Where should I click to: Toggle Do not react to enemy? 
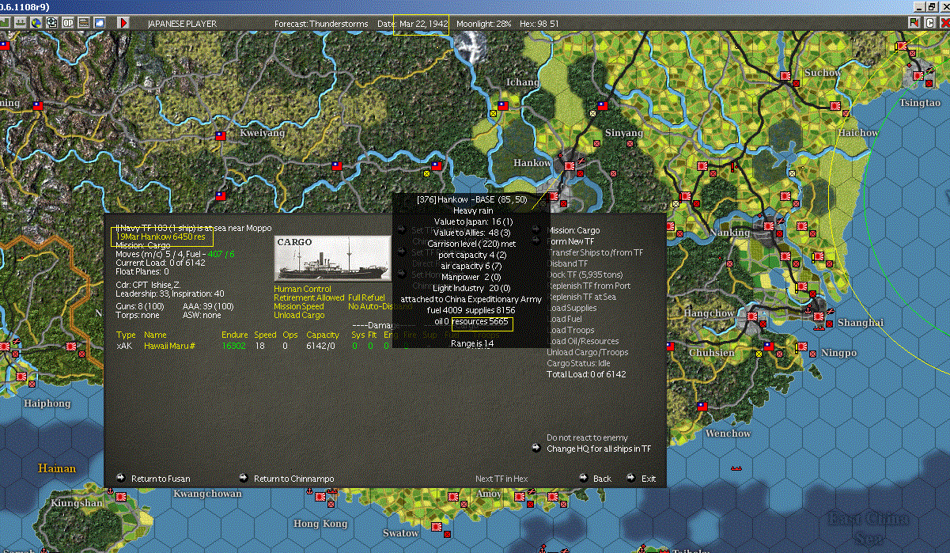point(587,437)
